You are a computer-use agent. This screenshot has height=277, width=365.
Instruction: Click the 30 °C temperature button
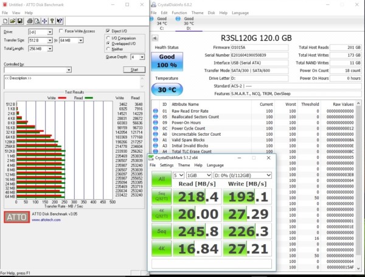click(x=167, y=89)
